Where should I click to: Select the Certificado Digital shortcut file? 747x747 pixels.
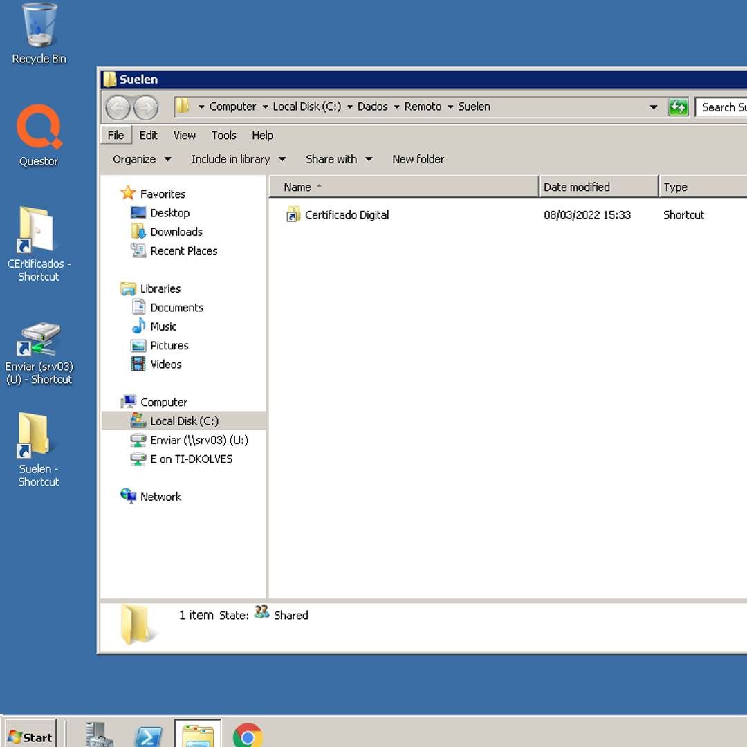(347, 215)
